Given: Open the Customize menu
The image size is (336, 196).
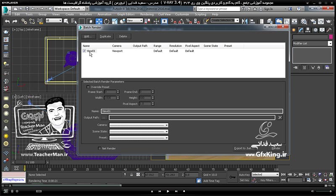Looking at the screenshot, I should [x=182, y=14].
